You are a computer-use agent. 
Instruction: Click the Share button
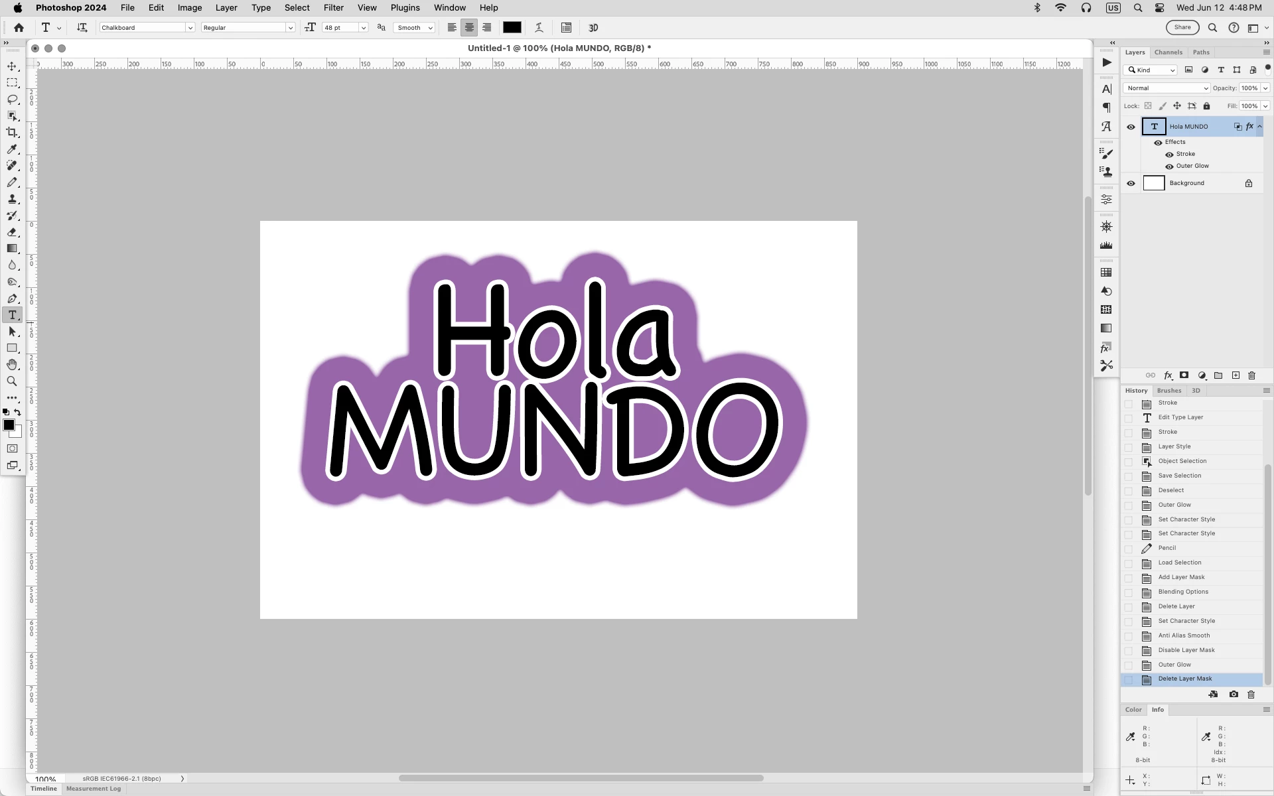point(1182,28)
